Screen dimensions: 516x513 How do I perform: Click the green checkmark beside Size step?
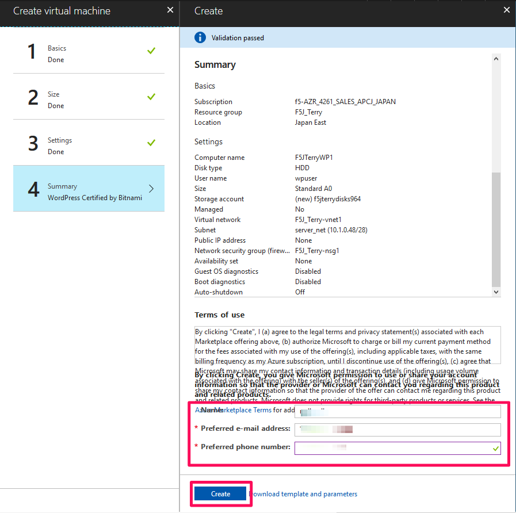151,97
